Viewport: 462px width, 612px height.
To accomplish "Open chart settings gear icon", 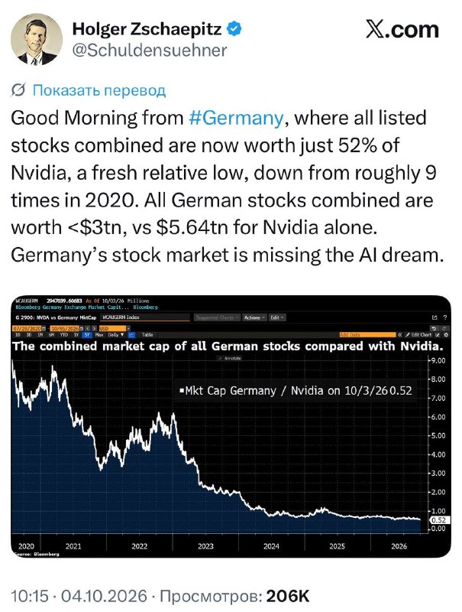I will click(446, 335).
